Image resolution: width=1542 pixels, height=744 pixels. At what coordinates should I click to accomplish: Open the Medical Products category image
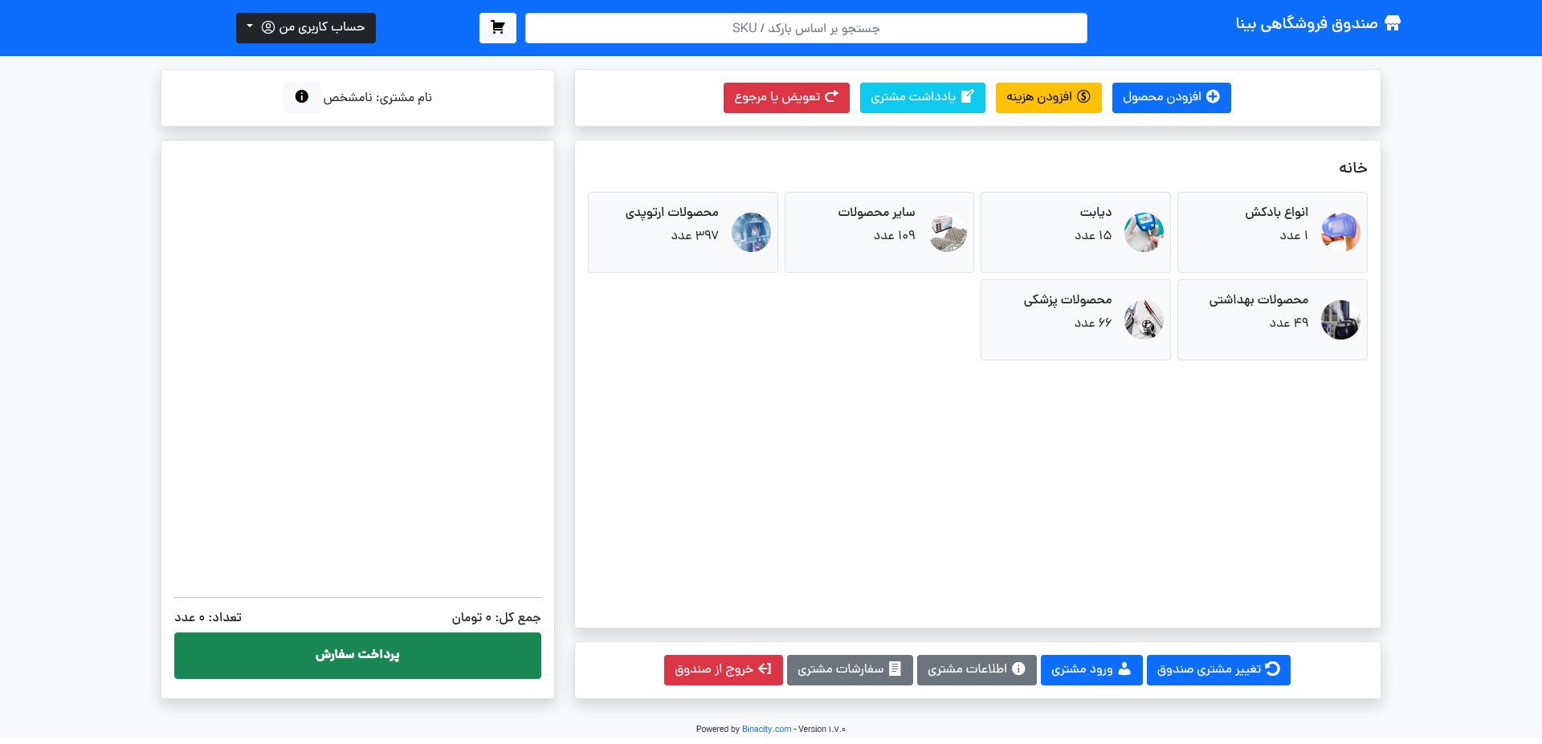point(1144,319)
